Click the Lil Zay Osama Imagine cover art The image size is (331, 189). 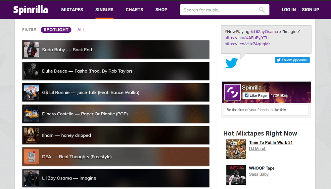31,178
